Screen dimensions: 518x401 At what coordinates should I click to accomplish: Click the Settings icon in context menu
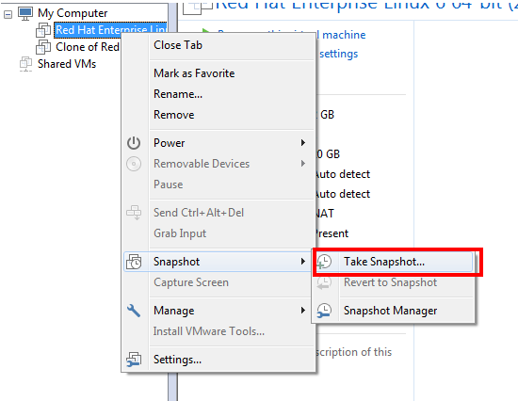point(134,360)
